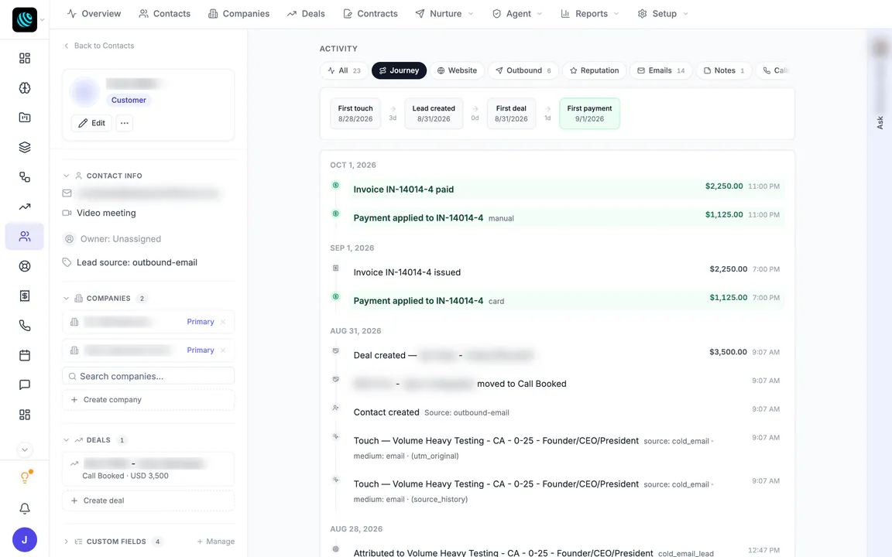892x557 pixels.
Task: Collapse the Companies section
Action: pyautogui.click(x=66, y=299)
